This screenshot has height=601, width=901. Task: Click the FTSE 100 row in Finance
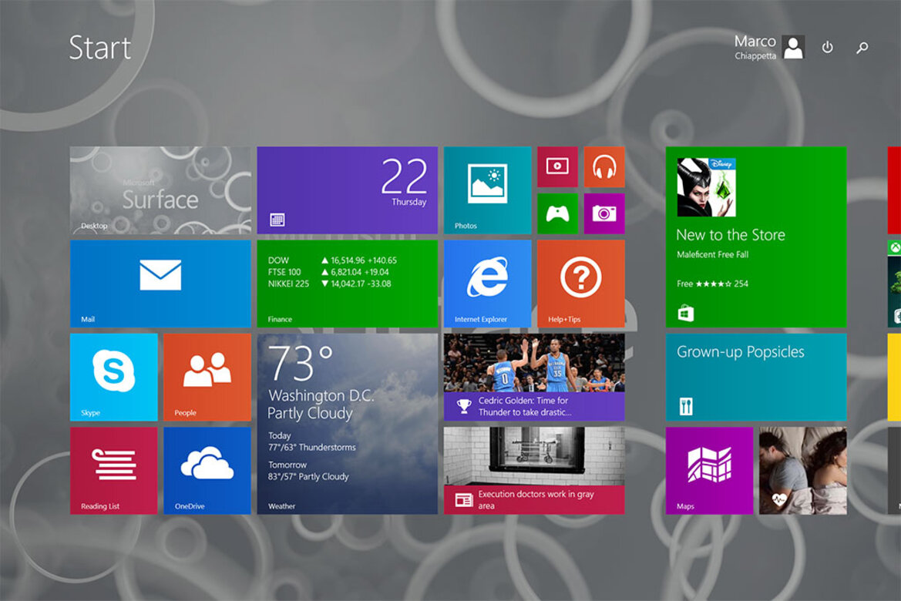coord(328,272)
